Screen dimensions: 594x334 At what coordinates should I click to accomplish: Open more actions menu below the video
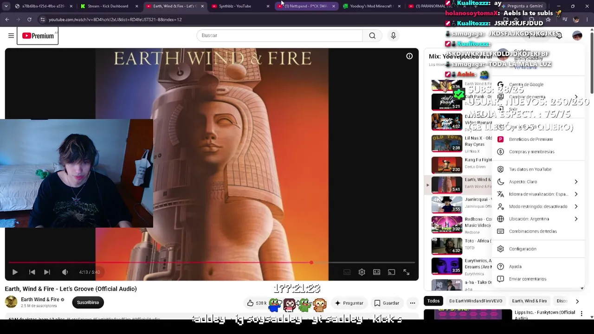pyautogui.click(x=412, y=303)
